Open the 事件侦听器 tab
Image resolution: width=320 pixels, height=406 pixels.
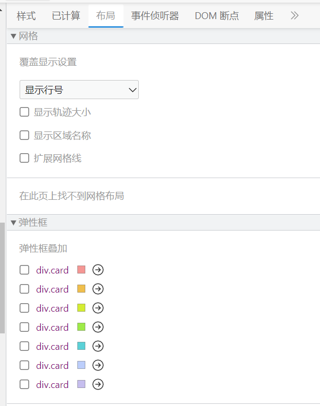click(x=155, y=16)
